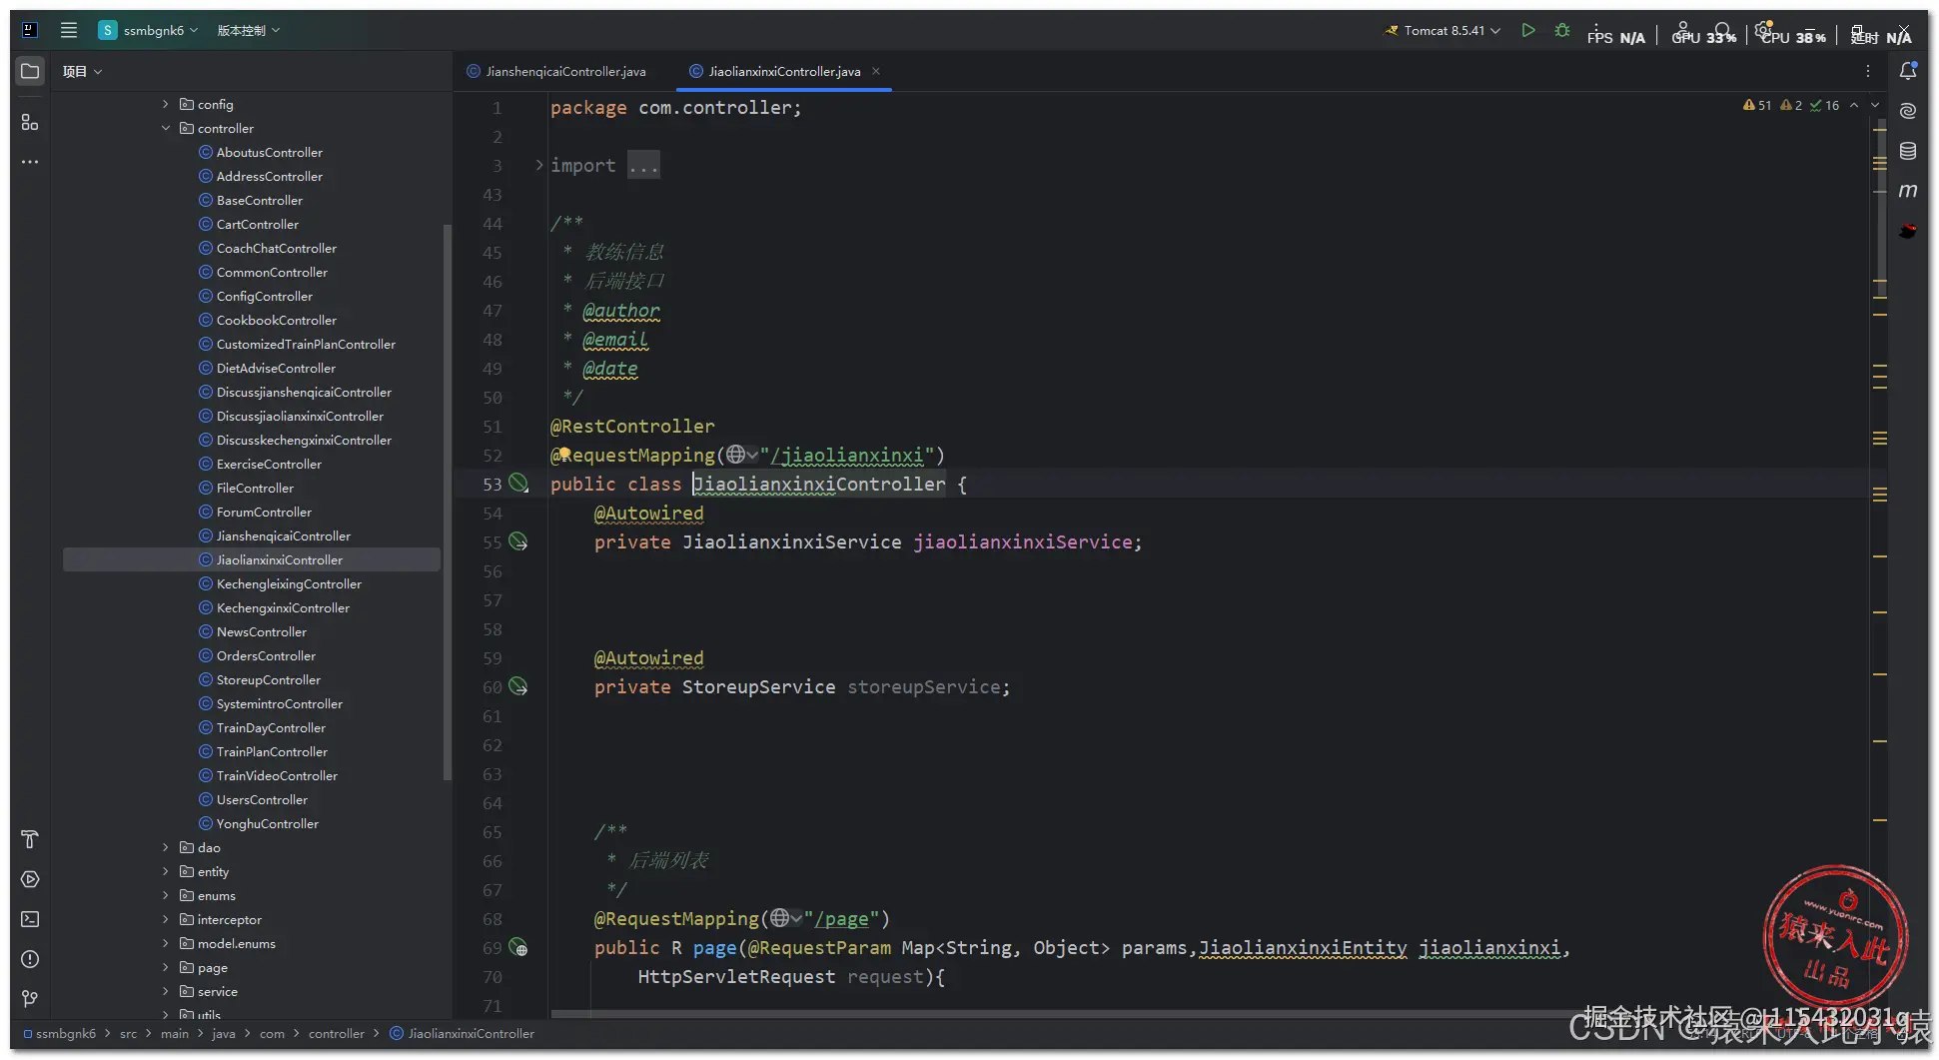Click the globe icon before "/jiaolianxinxi"
1939x1060 pixels.
pos(736,455)
